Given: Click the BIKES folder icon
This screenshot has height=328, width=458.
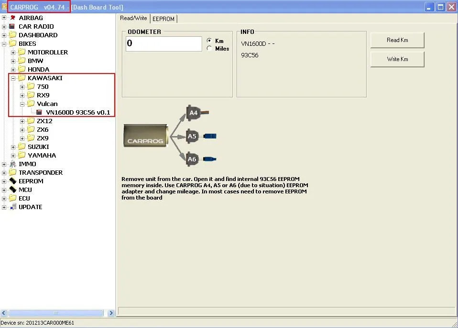Looking at the screenshot, I should coord(12,43).
